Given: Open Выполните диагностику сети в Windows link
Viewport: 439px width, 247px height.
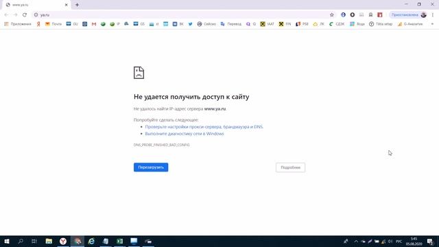Looking at the screenshot, I should point(185,134).
